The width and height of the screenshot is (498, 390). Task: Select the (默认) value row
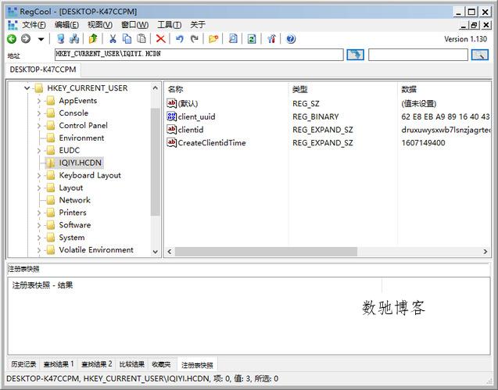point(188,103)
